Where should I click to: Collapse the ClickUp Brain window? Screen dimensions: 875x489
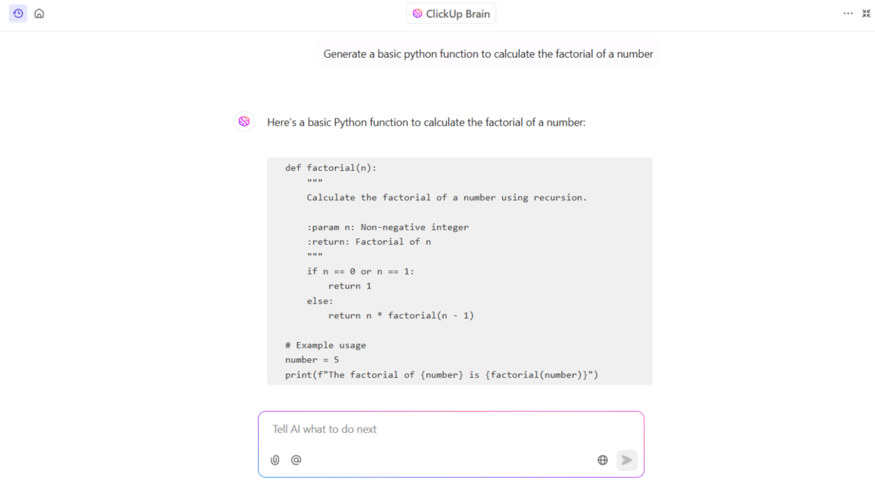click(866, 13)
